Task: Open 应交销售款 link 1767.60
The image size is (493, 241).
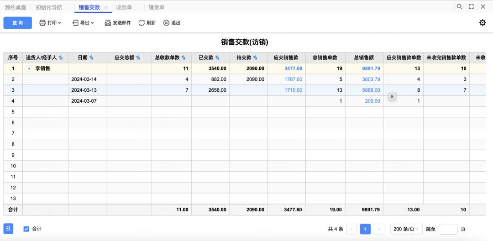Action: point(294,79)
